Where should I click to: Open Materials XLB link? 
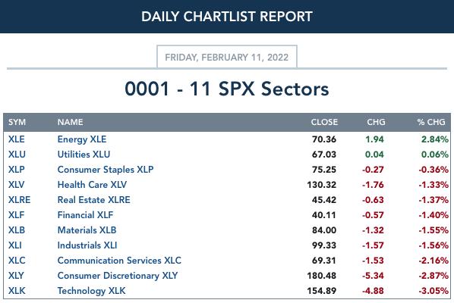pos(87,230)
